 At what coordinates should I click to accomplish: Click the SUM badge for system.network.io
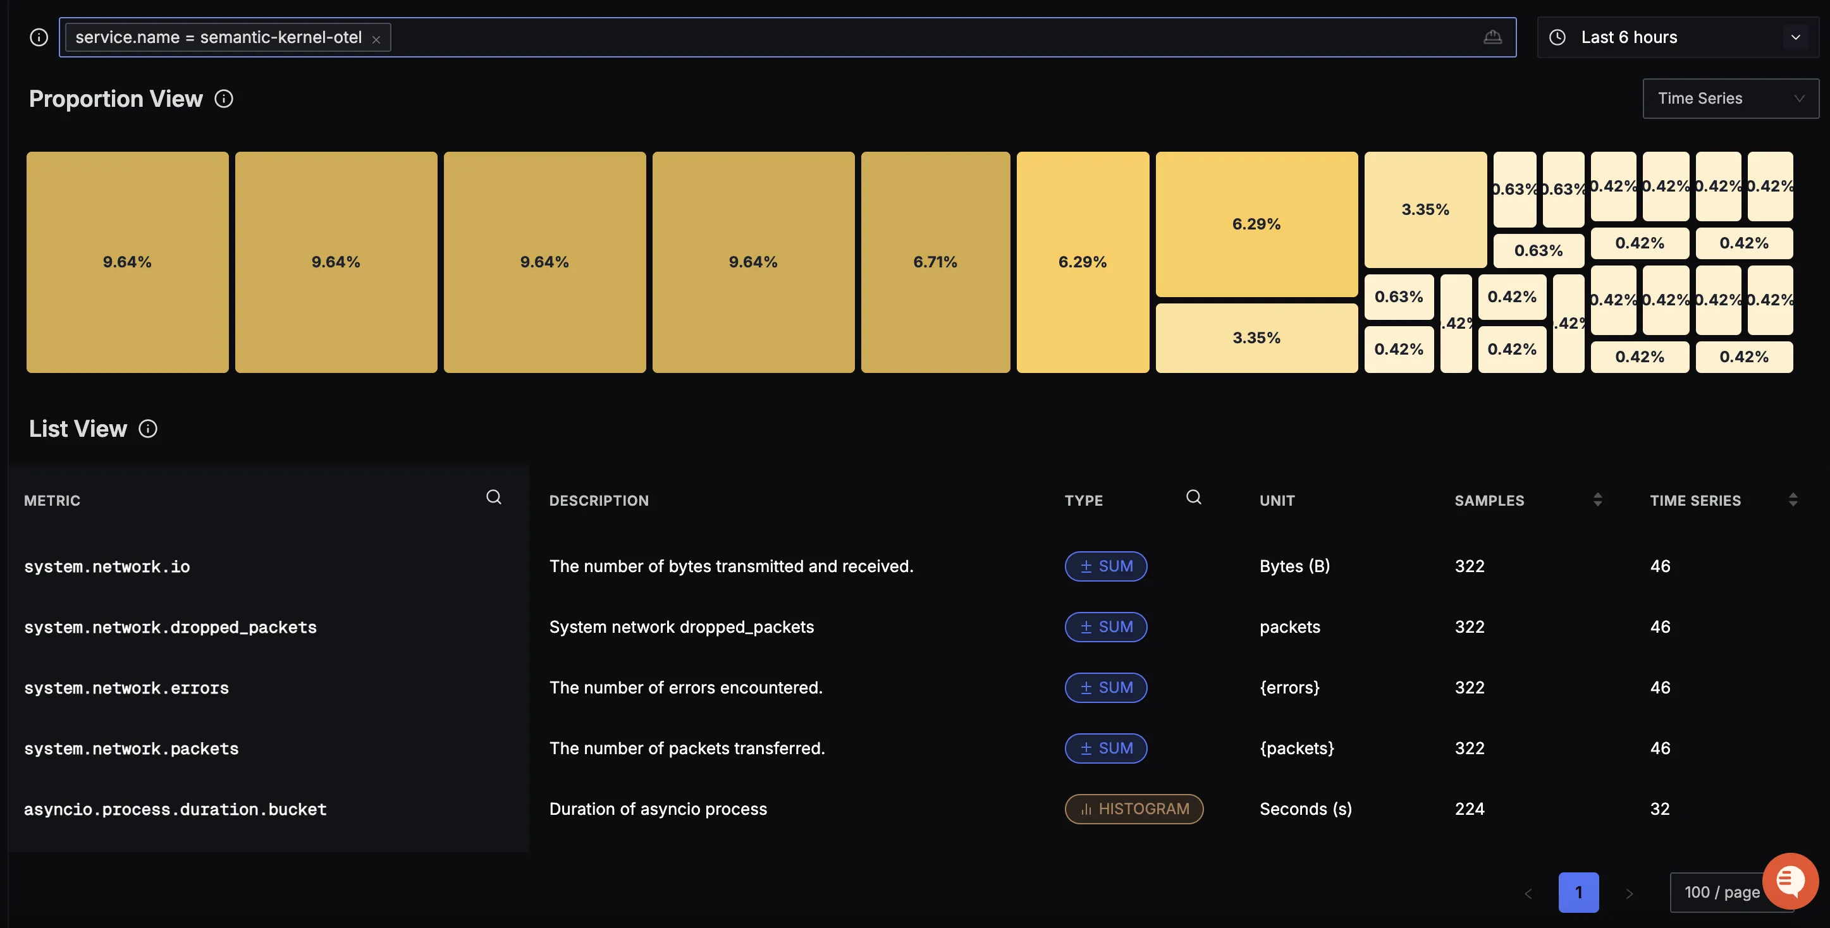point(1106,566)
